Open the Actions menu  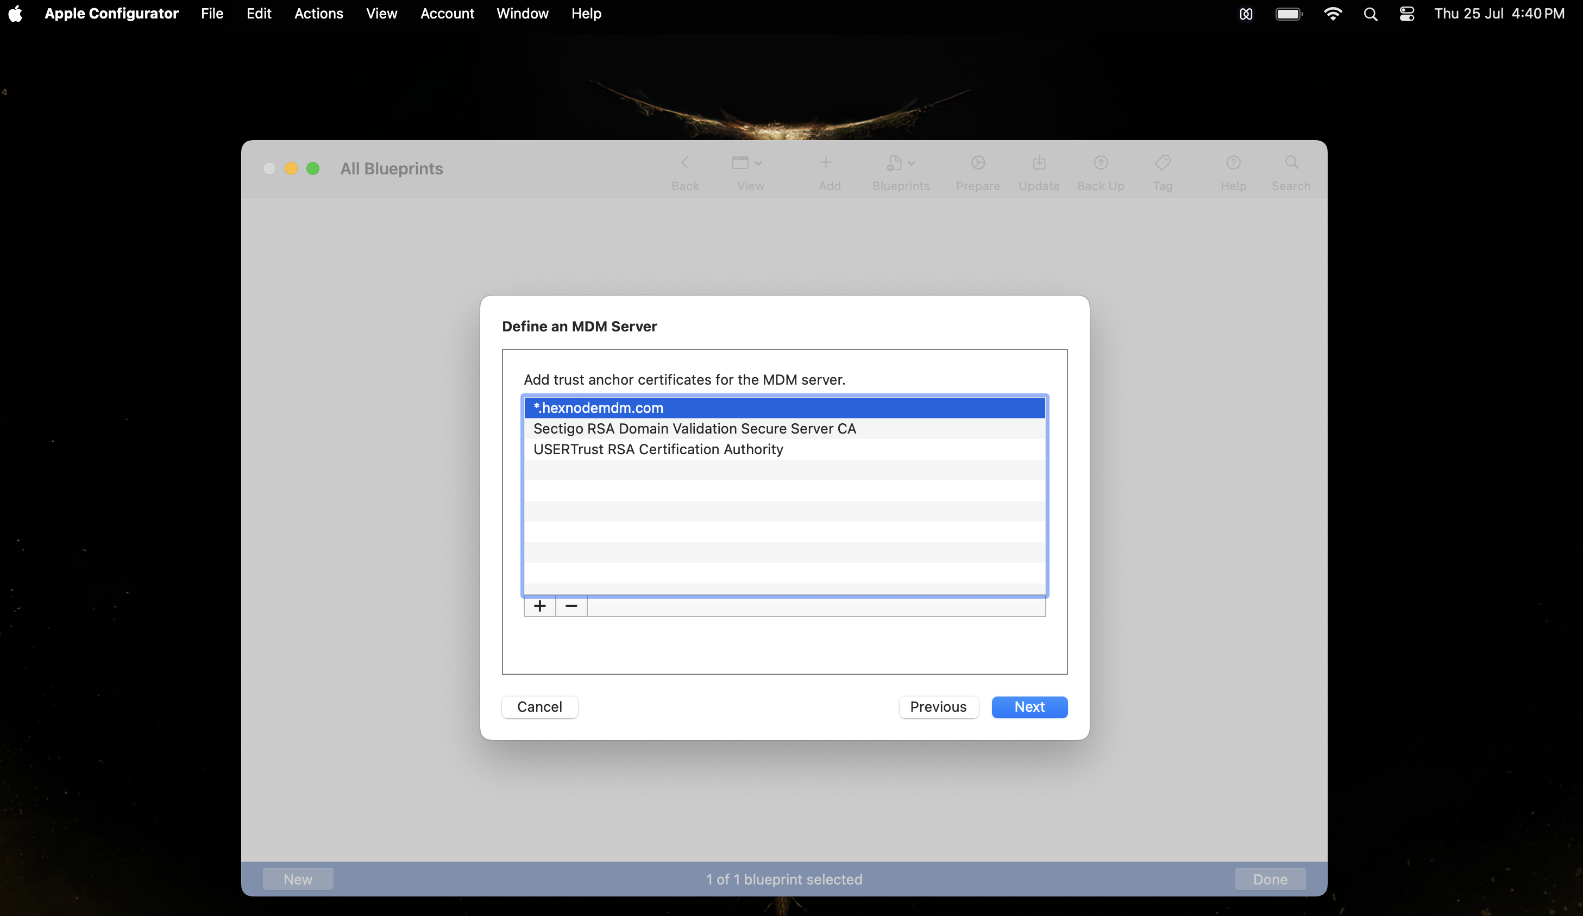pos(318,13)
